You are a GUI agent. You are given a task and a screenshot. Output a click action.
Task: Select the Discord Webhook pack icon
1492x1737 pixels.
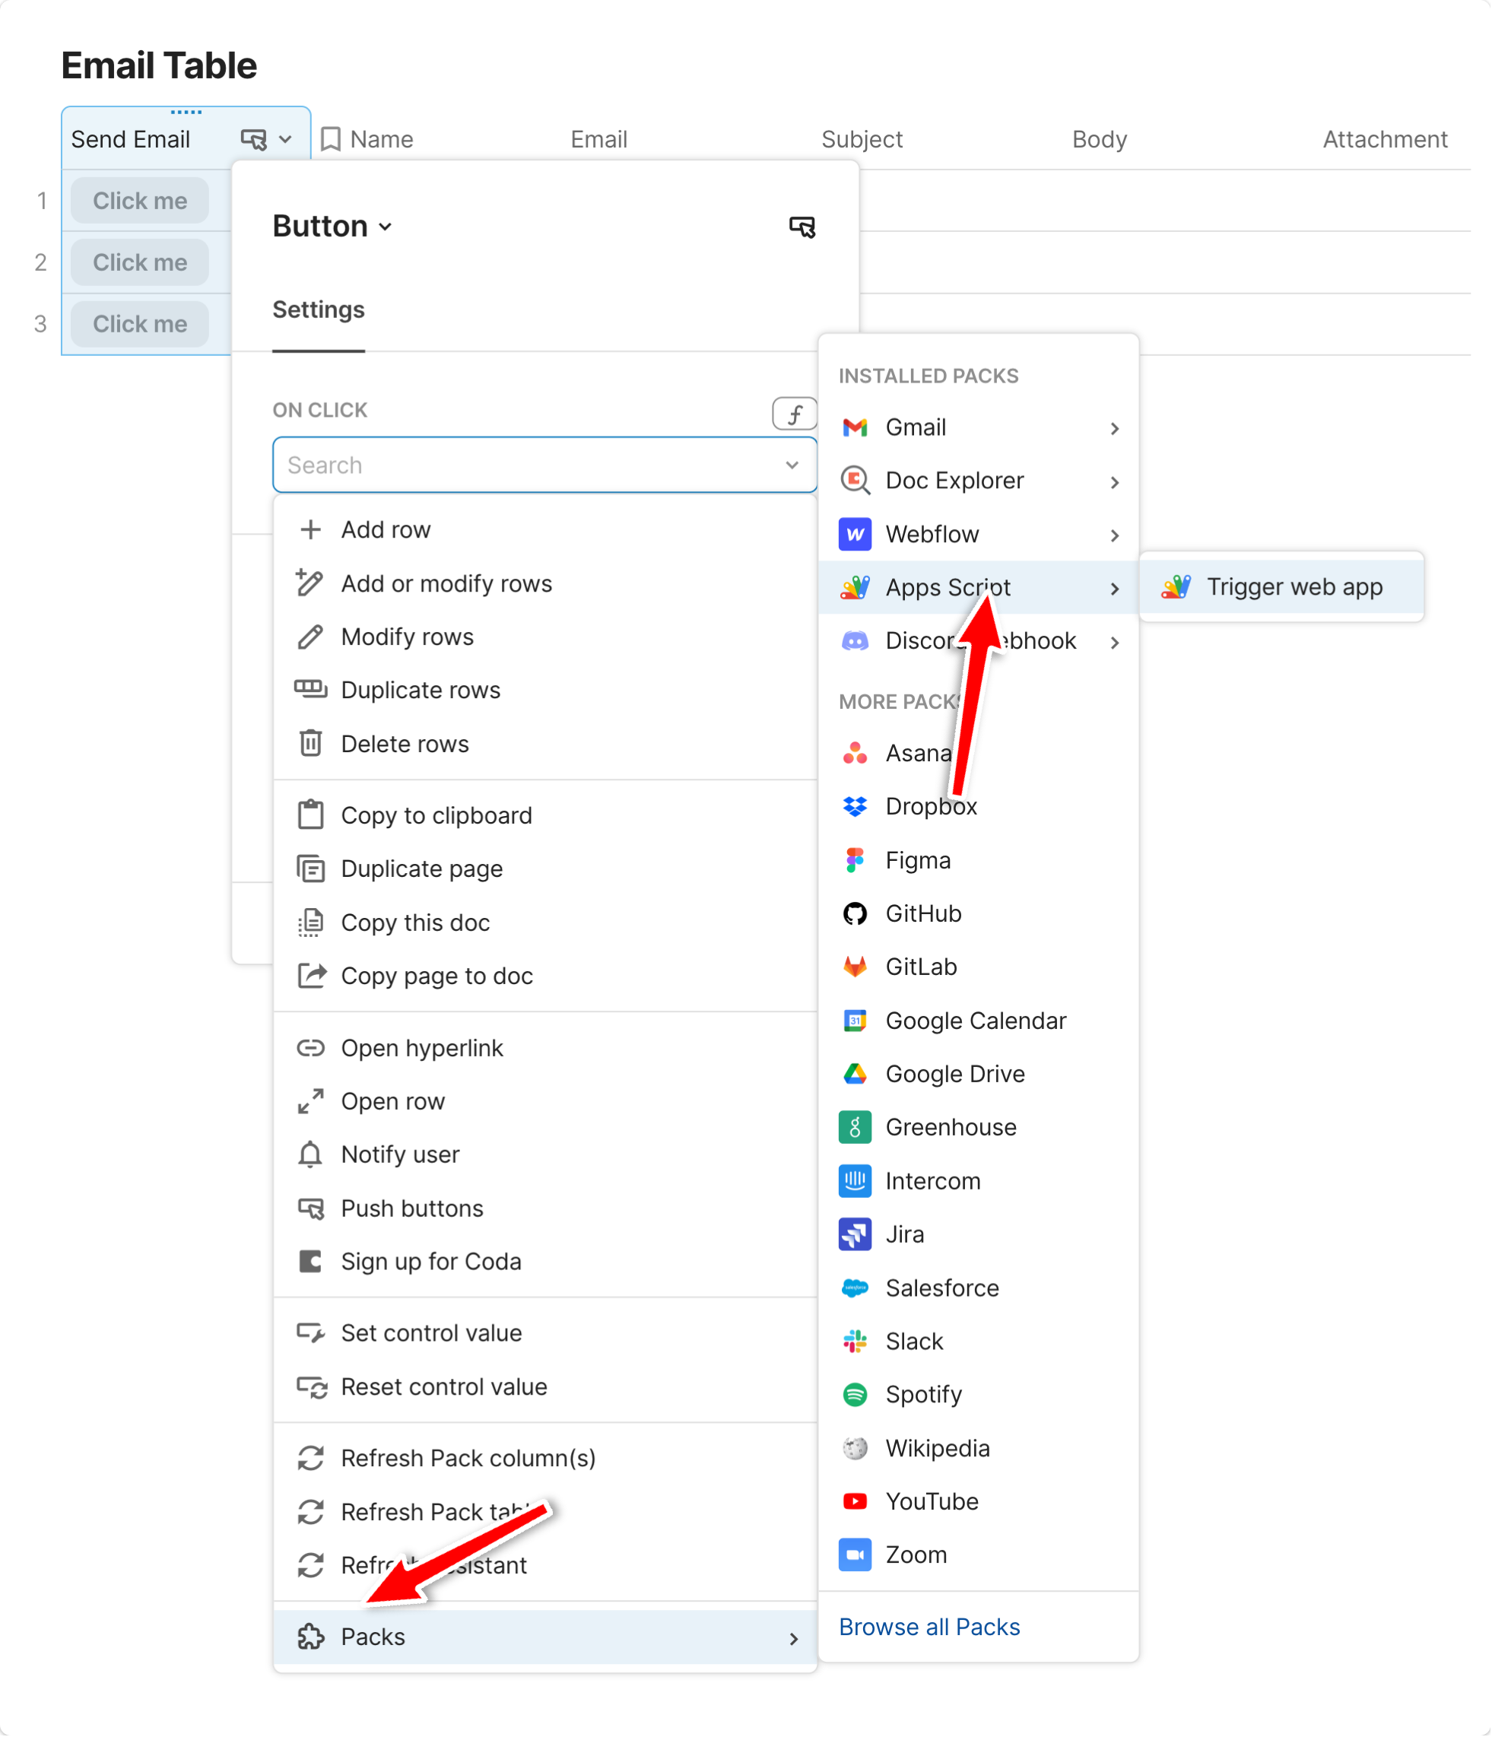point(855,640)
